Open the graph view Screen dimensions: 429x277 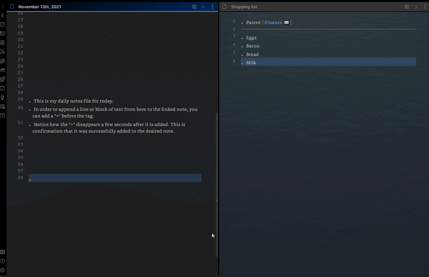pos(3,52)
